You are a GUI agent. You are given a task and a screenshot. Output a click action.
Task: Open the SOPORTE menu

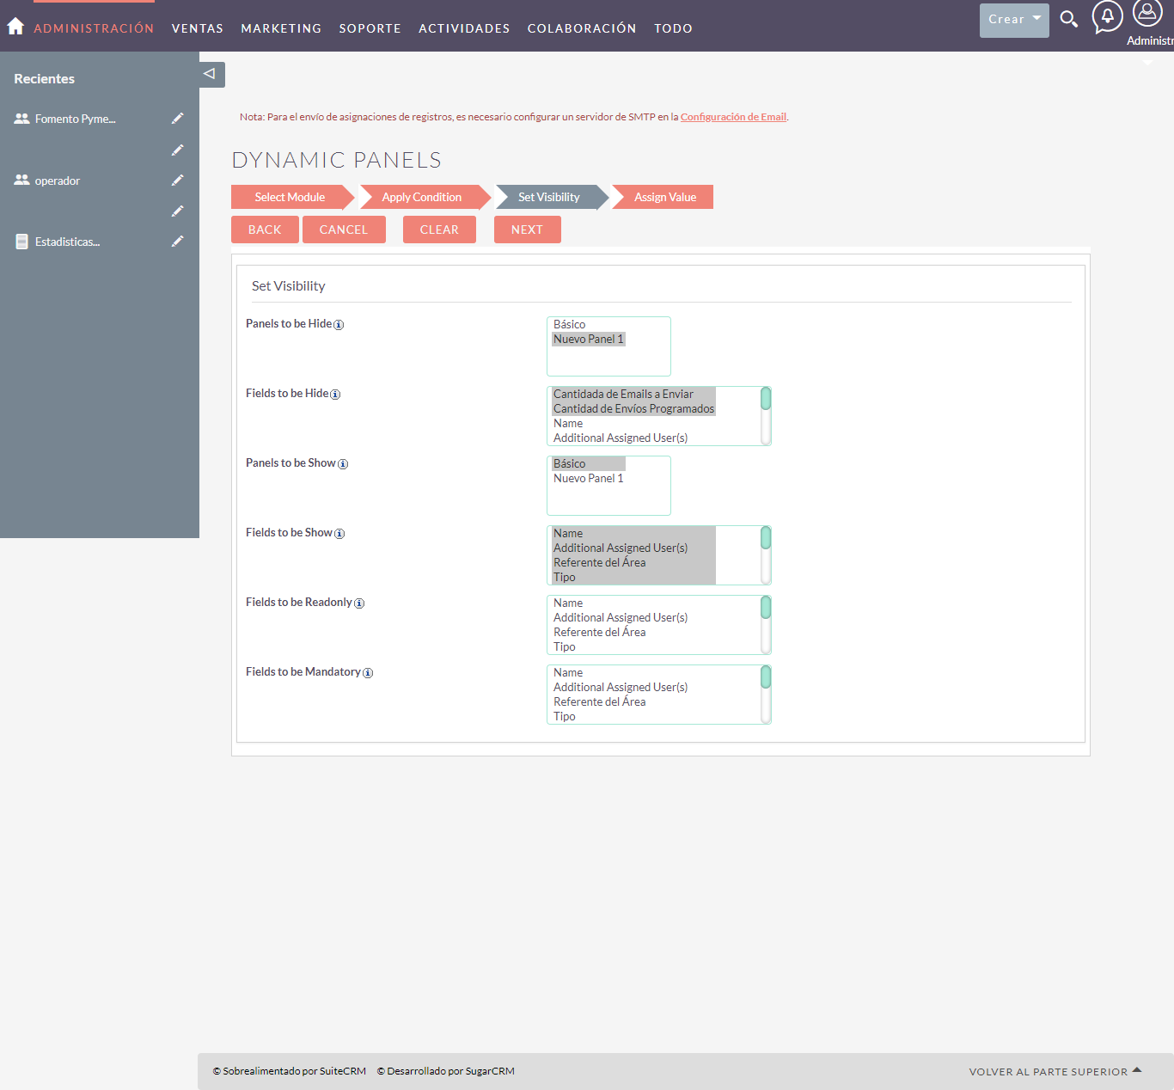tap(370, 28)
